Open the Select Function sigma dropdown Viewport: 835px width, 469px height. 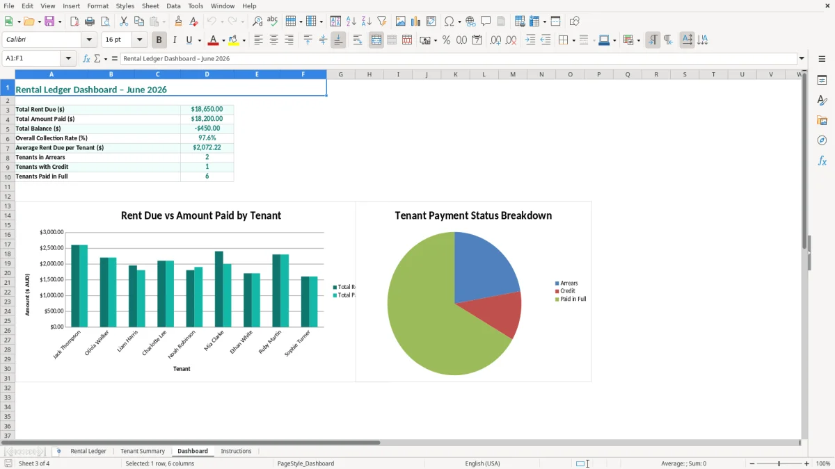[x=105, y=59]
